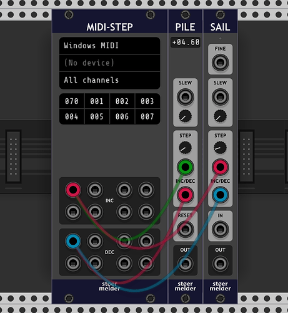This screenshot has width=288, height=313.
Task: Click the OUT jack on SAIL module
Action: (x=220, y=264)
